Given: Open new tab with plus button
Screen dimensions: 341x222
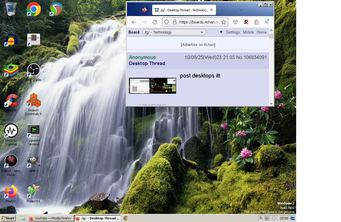Looking at the screenshot, I should 222,10.
